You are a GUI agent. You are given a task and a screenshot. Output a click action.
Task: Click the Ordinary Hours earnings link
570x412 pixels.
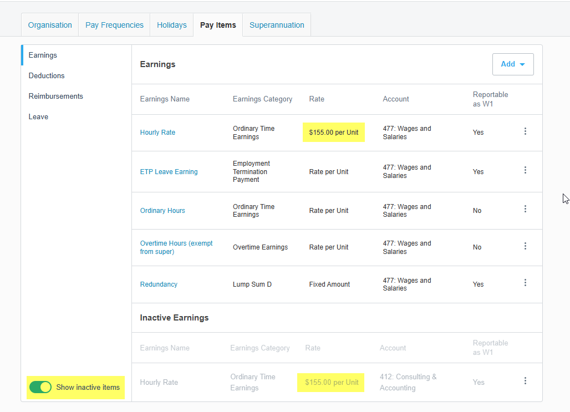(x=162, y=211)
